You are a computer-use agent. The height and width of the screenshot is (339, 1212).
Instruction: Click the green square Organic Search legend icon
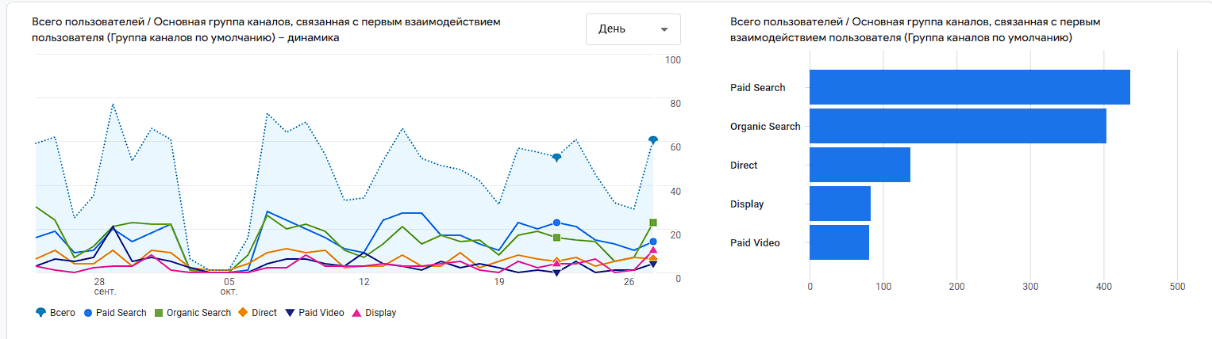159,313
